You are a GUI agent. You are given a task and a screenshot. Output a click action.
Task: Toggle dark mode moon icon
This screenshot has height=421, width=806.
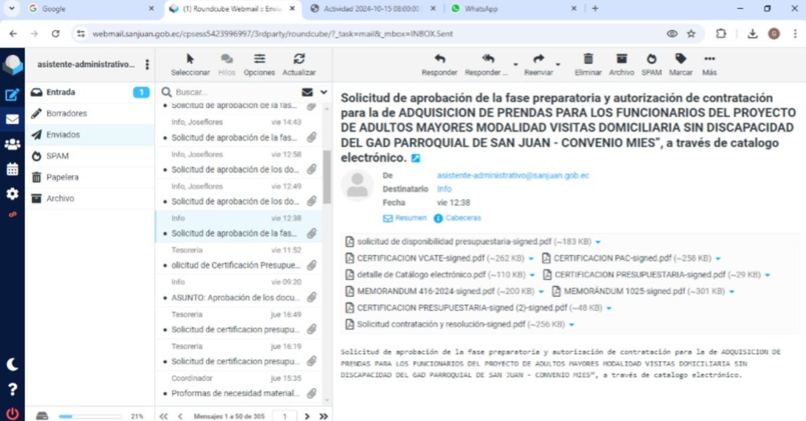point(12,364)
